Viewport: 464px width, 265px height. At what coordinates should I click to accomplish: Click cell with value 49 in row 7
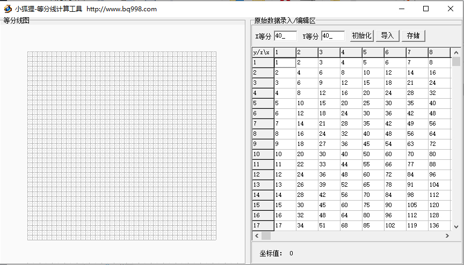(x=417, y=123)
